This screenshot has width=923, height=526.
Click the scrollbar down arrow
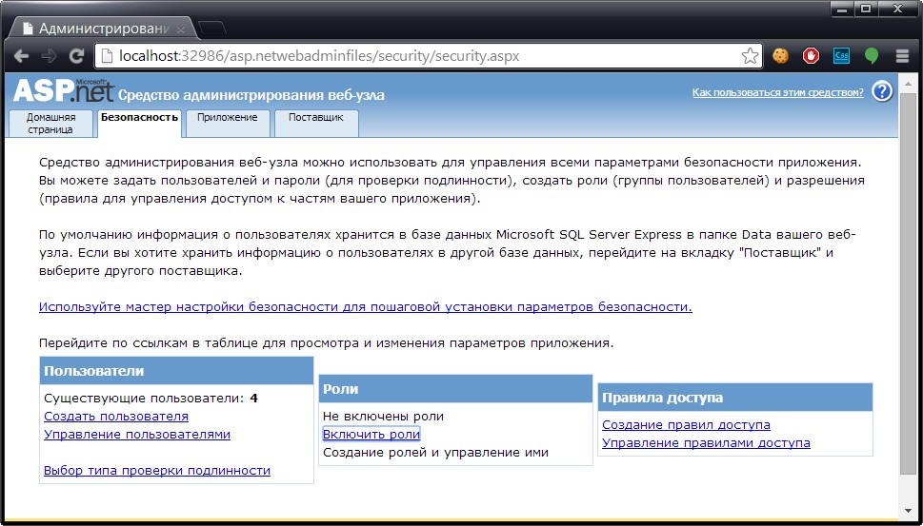pos(909,511)
